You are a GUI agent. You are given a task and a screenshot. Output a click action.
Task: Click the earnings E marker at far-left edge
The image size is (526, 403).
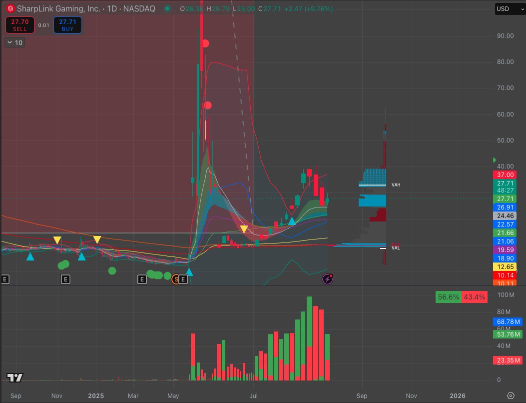(x=4, y=279)
